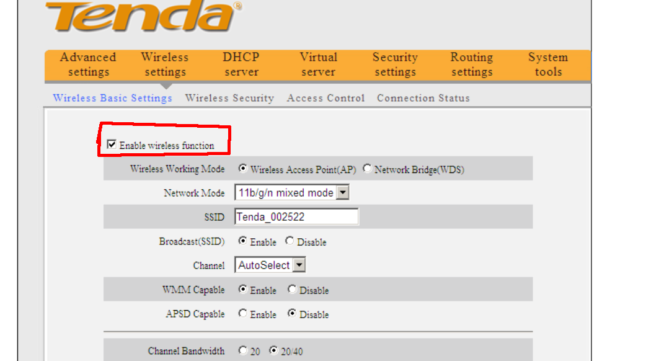Enable SSID broadcast

(x=242, y=241)
